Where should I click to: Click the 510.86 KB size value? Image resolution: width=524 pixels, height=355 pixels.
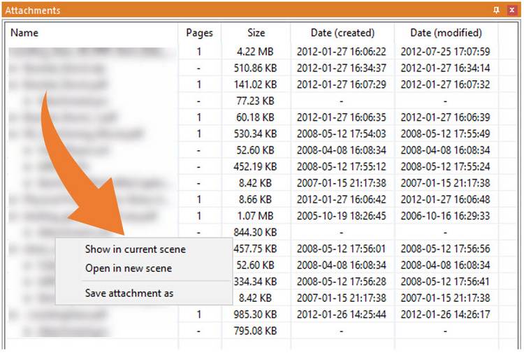tap(255, 68)
